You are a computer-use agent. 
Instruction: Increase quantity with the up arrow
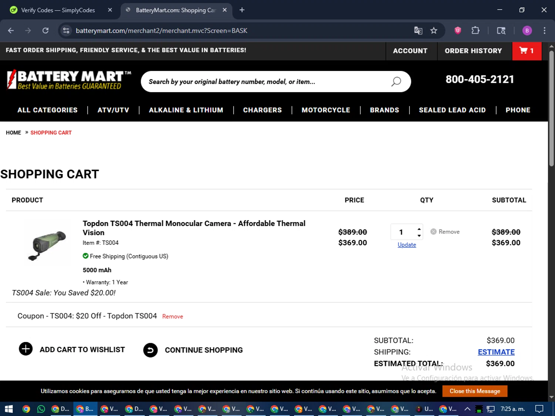[x=419, y=229]
